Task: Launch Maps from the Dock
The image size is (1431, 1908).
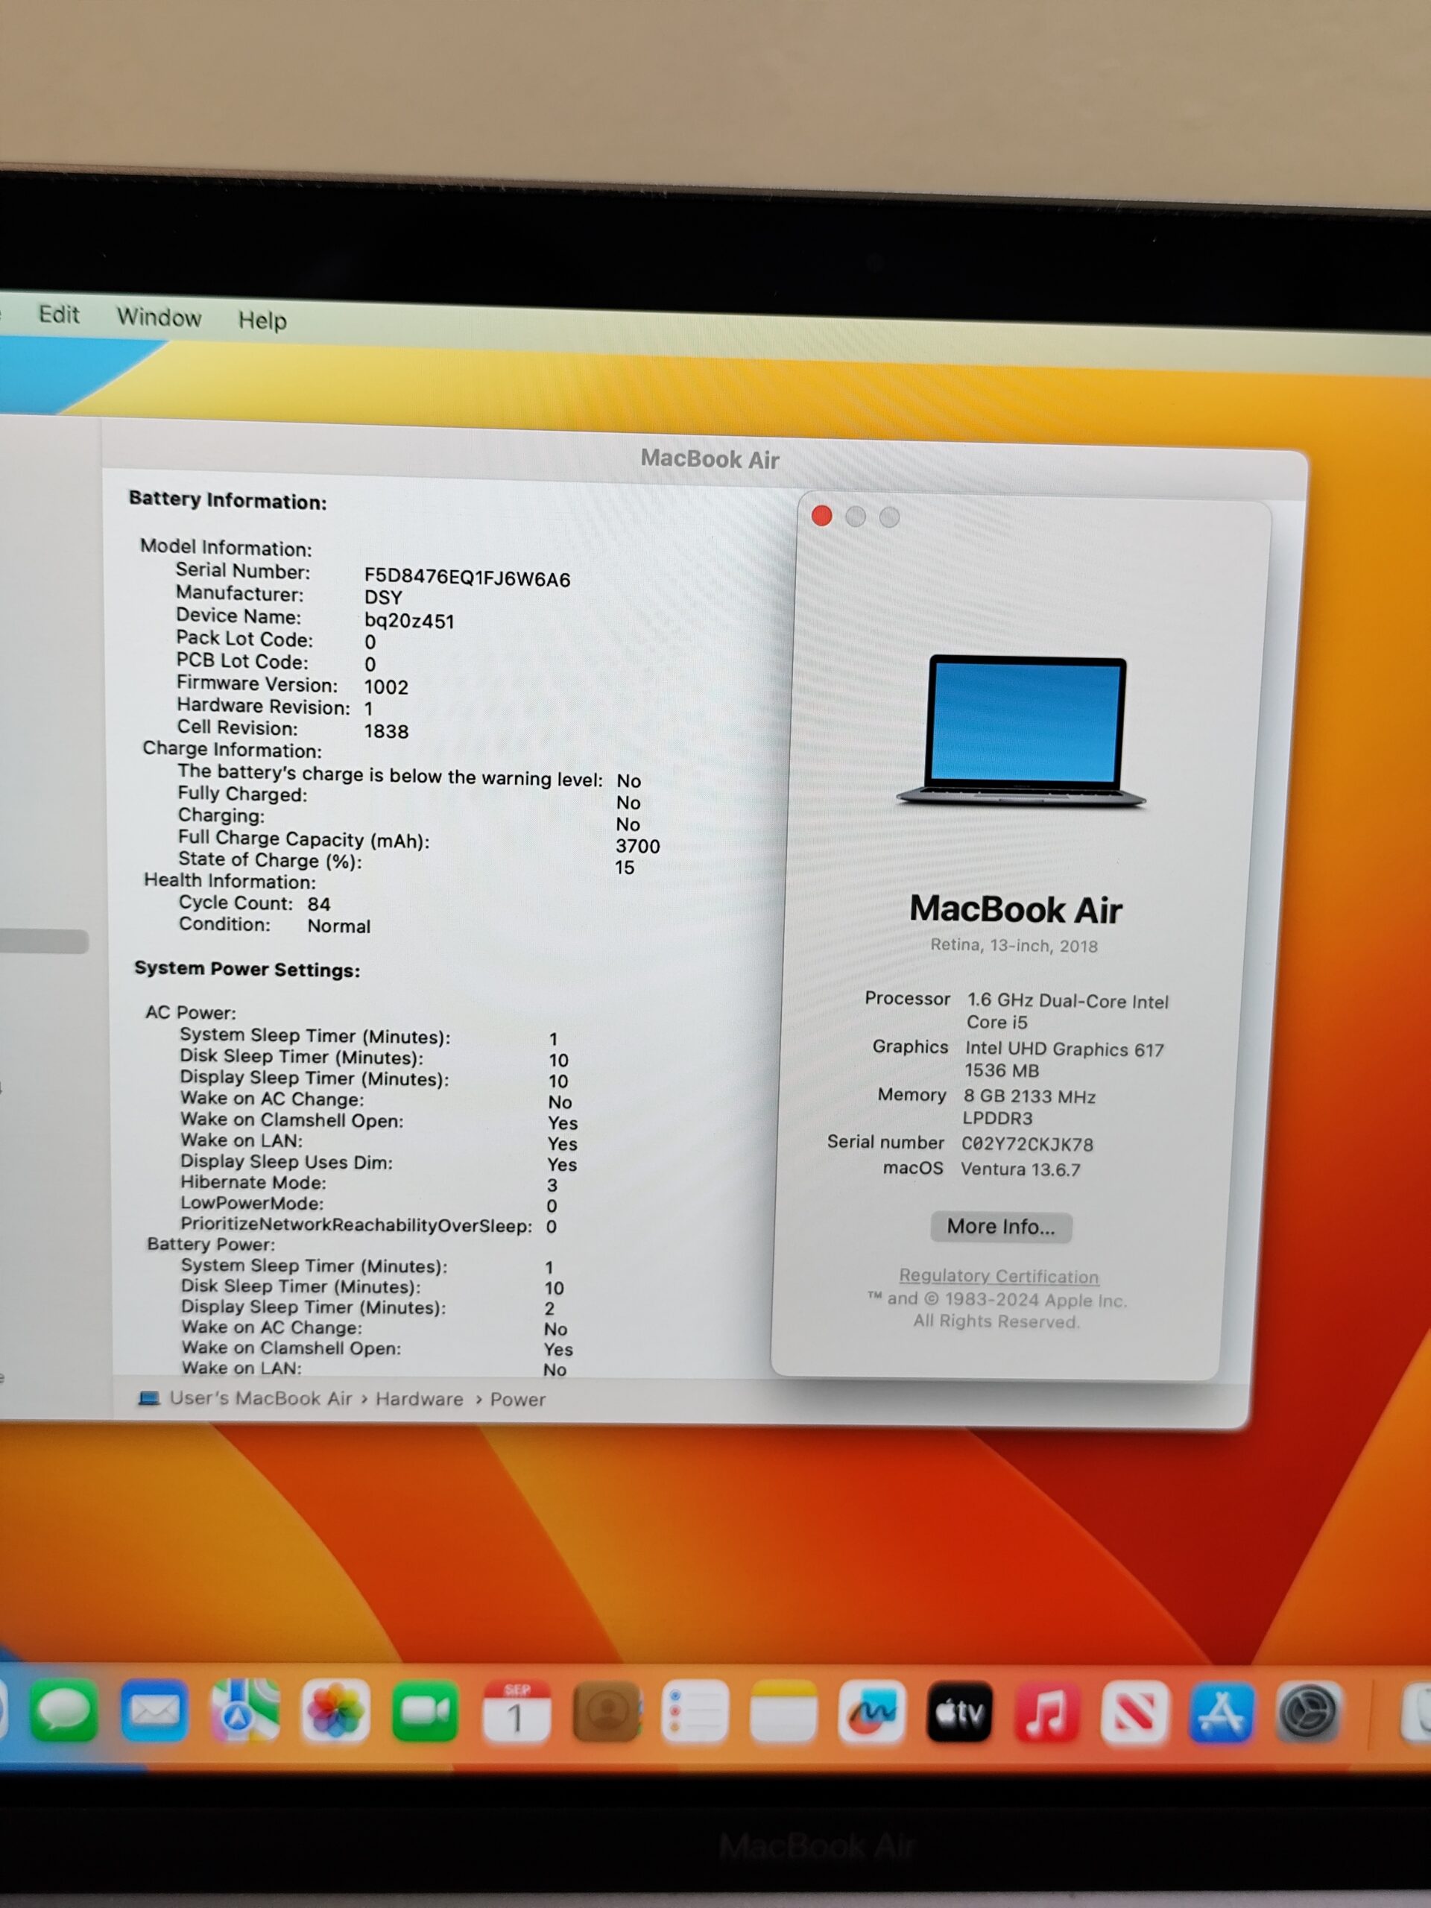Action: coord(246,1711)
